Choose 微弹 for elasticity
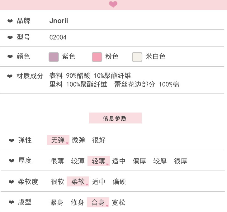The width and height of the screenshot is (227, 212). pyautogui.click(x=78, y=140)
